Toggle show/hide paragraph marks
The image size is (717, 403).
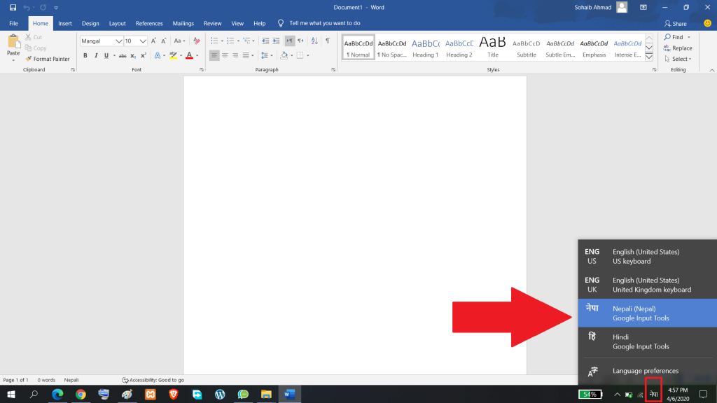[328, 41]
